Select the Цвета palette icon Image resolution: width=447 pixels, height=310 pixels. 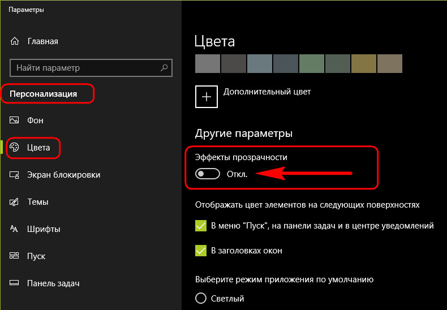14,147
